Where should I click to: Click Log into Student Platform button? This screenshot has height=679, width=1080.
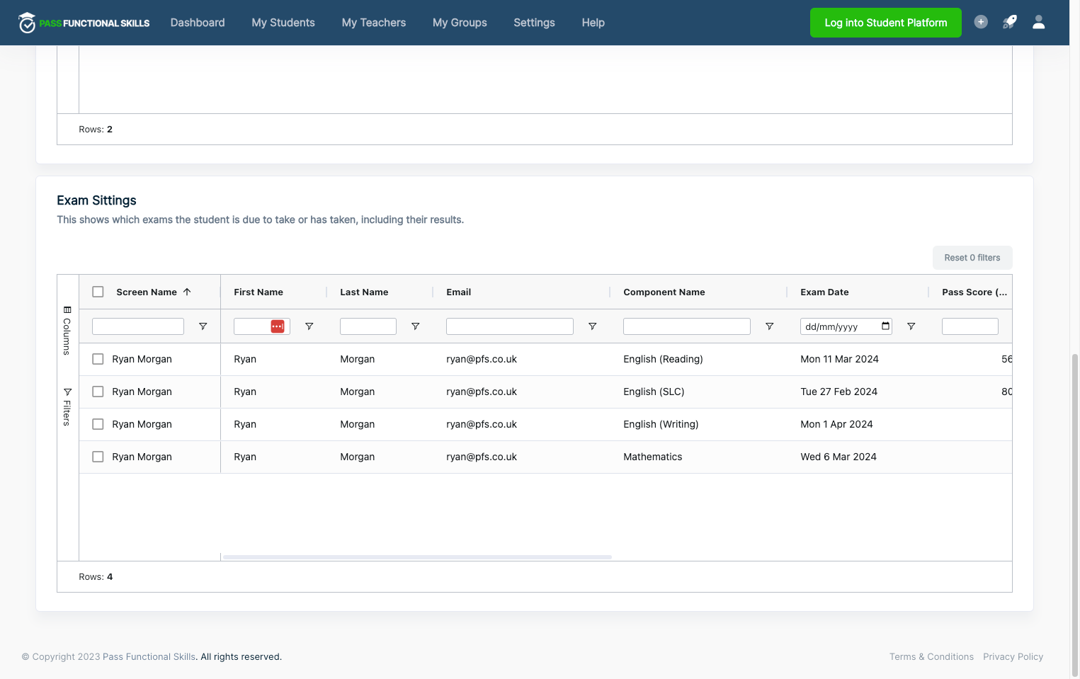click(886, 23)
